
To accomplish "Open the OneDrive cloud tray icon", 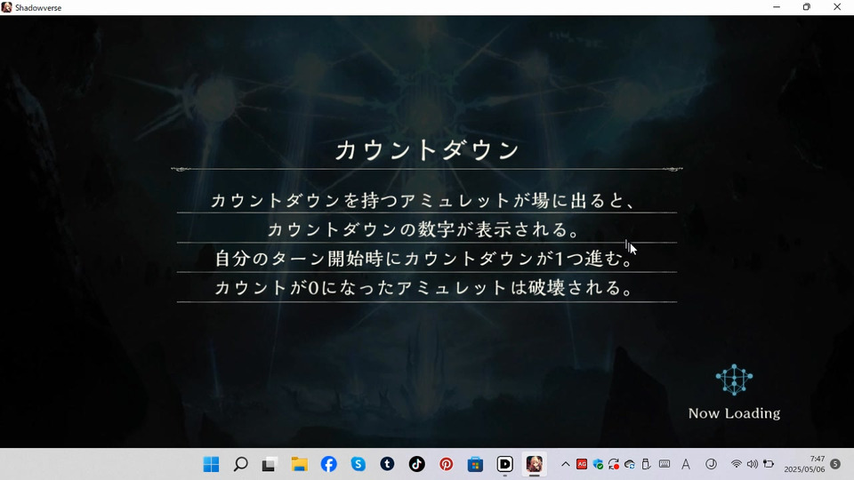I will (630, 464).
